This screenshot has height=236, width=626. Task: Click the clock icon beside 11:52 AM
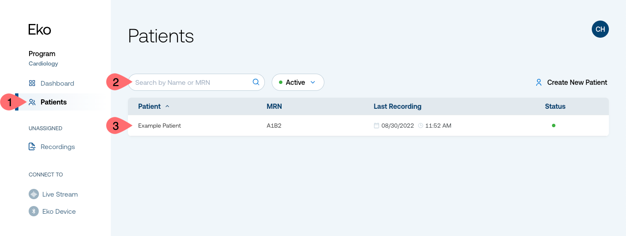tap(421, 125)
